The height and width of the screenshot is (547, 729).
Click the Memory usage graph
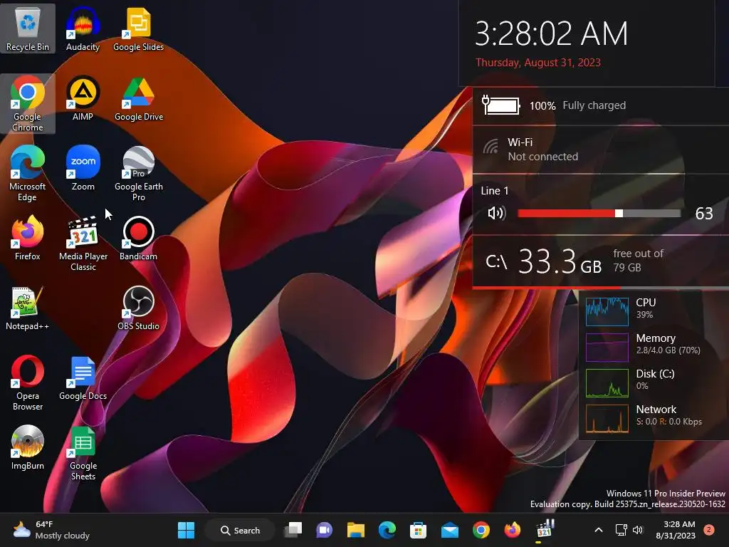point(607,348)
